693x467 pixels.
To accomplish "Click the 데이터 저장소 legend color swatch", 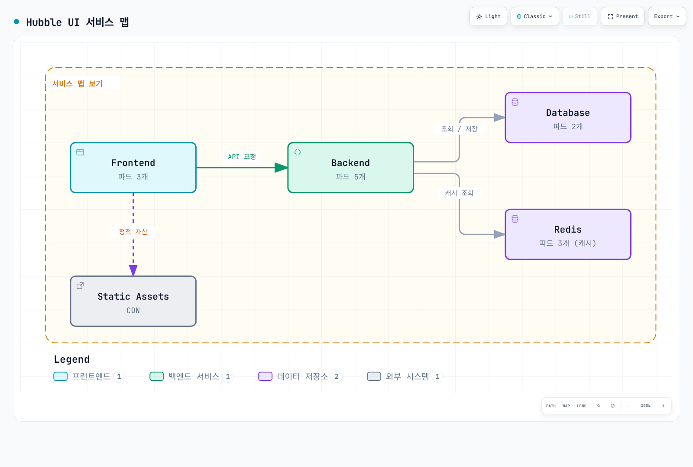I will (266, 376).
